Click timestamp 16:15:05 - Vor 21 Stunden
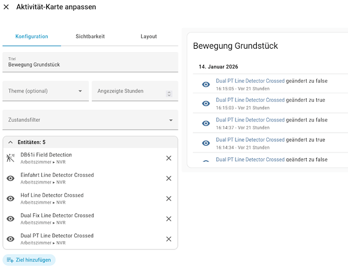Image resolution: width=348 pixels, height=274 pixels. pyautogui.click(x=243, y=89)
